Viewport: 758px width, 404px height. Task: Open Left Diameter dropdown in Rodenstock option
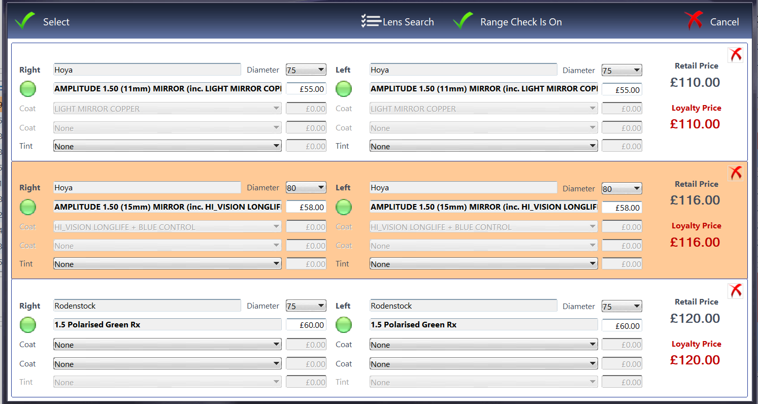pyautogui.click(x=622, y=306)
